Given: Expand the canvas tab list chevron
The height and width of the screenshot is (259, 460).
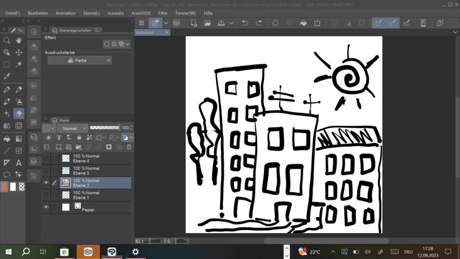Looking at the screenshot, I should tap(455, 32).
